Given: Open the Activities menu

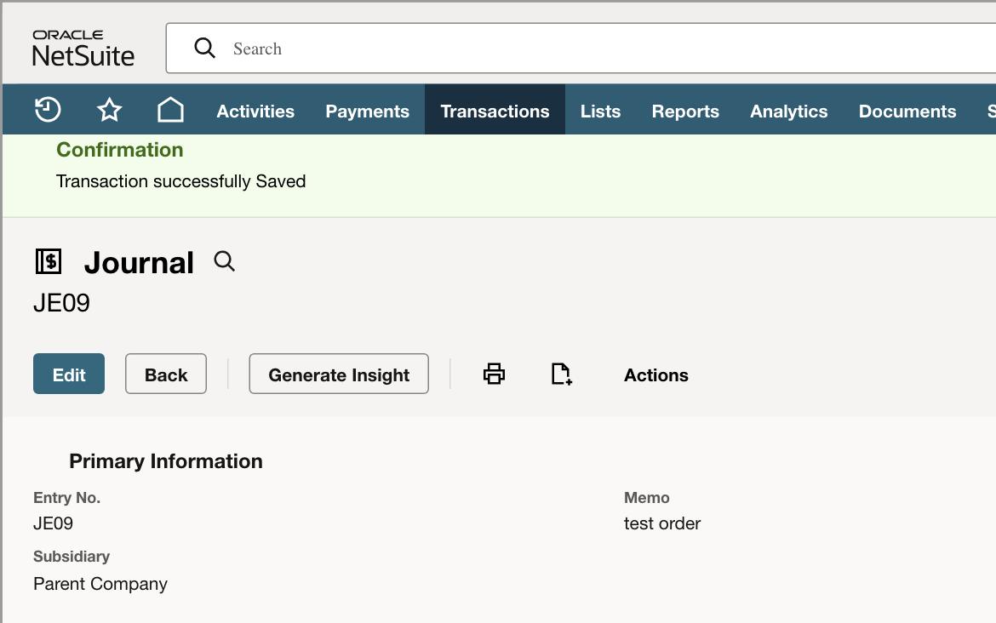Looking at the screenshot, I should [255, 111].
